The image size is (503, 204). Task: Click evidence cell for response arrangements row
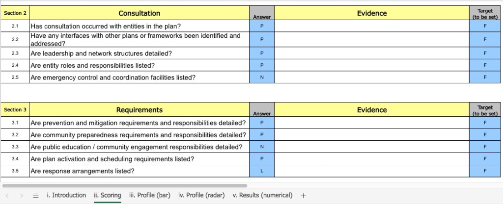tap(371, 171)
